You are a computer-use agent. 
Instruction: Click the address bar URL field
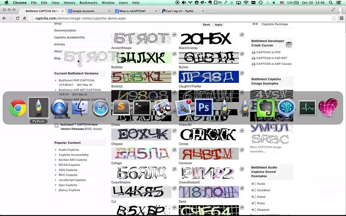point(181,18)
